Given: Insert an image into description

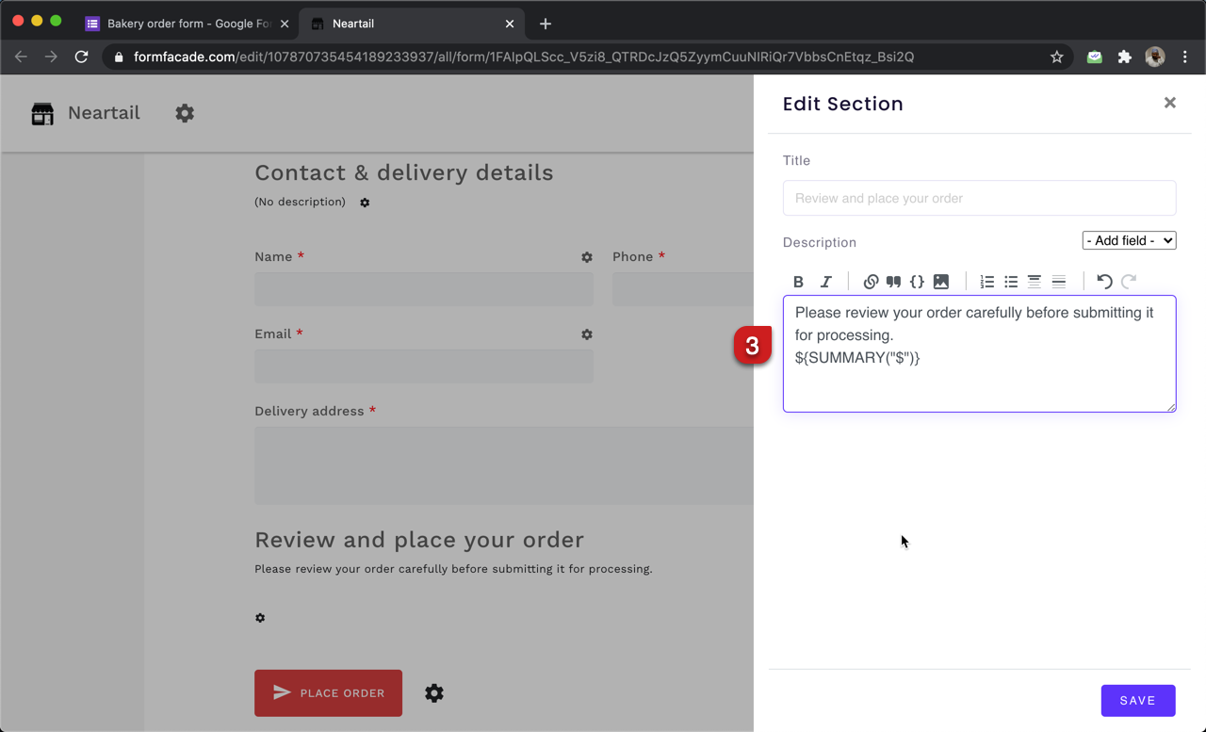Looking at the screenshot, I should tap(940, 282).
